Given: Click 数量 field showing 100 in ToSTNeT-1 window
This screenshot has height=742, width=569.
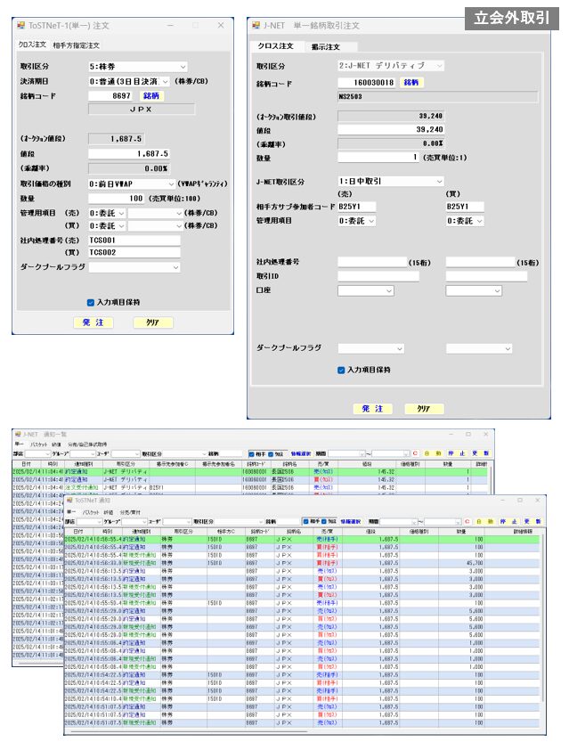Looking at the screenshot, I should point(117,199).
